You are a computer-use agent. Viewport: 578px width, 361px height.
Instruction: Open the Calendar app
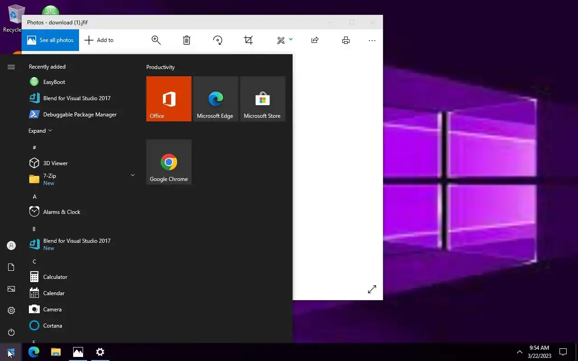(81, 293)
